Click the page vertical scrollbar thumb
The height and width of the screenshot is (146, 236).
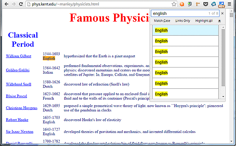point(232,15)
